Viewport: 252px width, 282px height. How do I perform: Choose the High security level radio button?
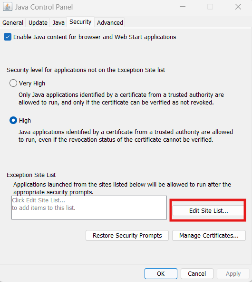tap(13, 120)
